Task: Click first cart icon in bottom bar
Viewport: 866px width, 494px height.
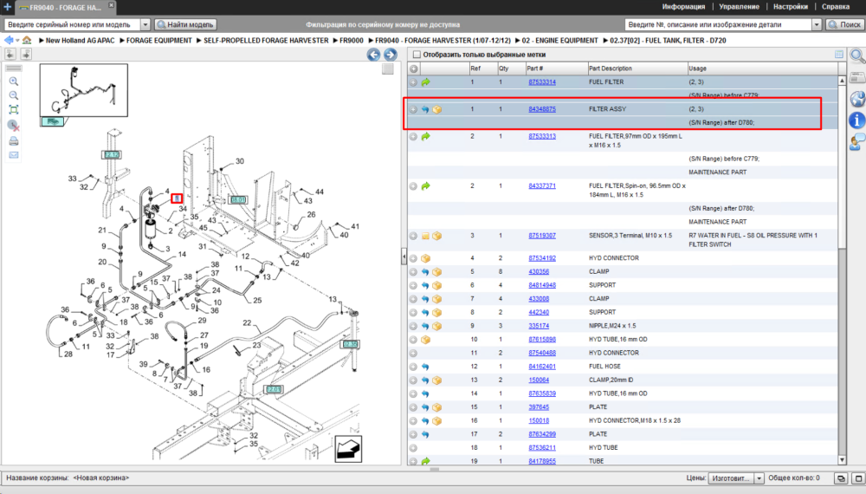Action: [x=841, y=478]
